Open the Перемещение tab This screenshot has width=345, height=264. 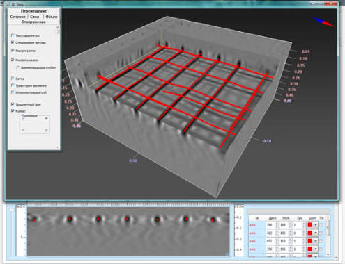[x=33, y=11]
